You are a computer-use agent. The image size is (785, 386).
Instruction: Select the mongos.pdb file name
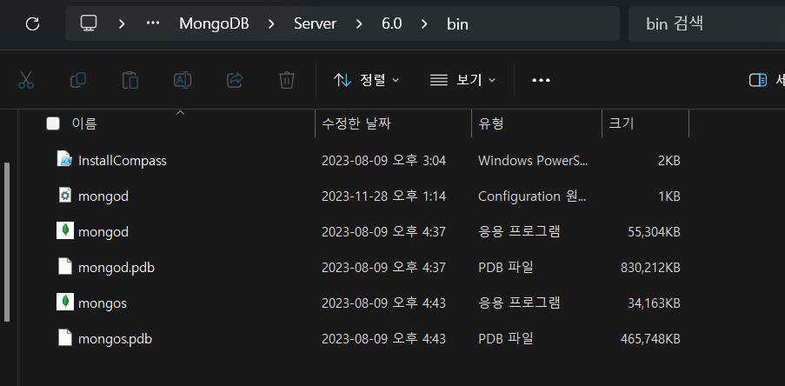tap(115, 339)
